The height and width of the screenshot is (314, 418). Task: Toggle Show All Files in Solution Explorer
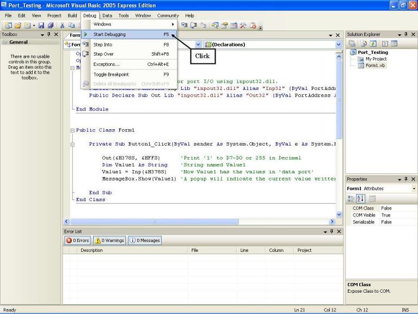(x=364, y=43)
